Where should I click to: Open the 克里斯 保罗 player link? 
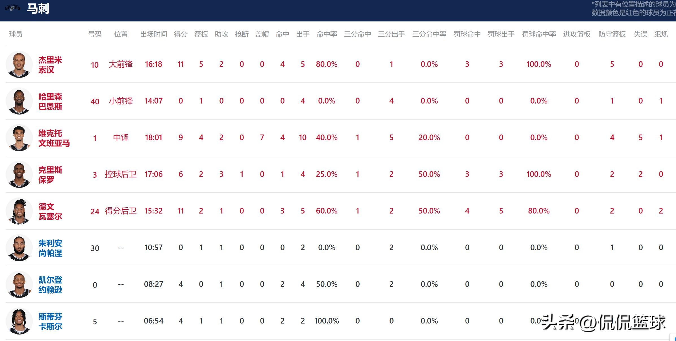click(x=50, y=175)
